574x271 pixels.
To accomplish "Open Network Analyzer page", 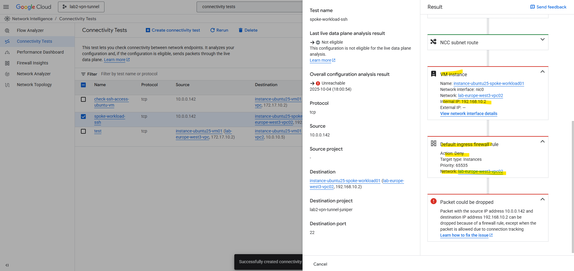I will tap(34, 74).
